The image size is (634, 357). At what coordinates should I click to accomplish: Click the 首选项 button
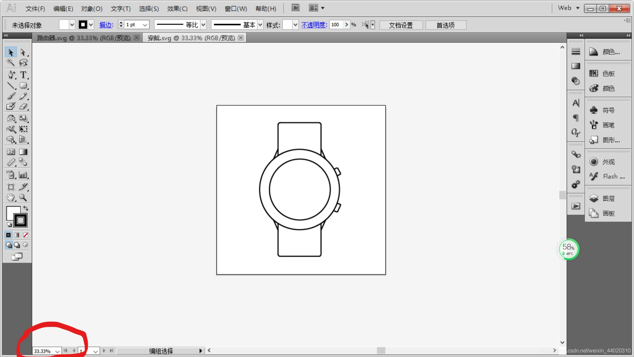pos(446,25)
